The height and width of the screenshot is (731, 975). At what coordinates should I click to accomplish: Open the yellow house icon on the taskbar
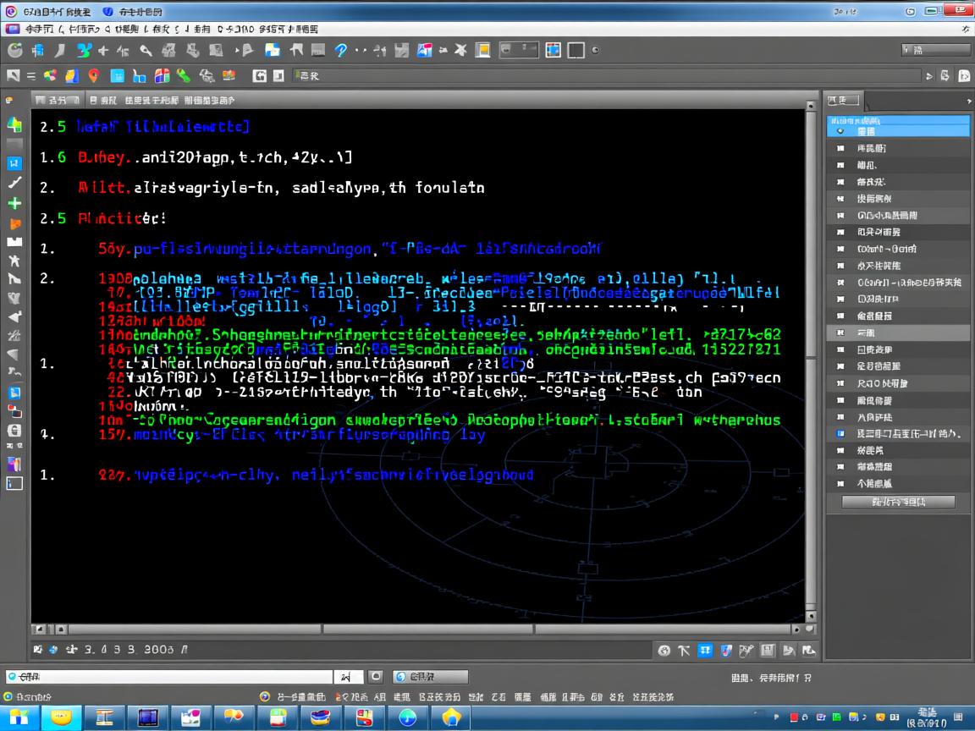(x=451, y=717)
